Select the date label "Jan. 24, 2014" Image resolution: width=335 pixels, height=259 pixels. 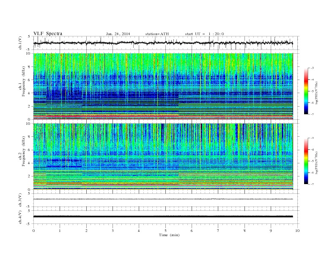(x=118, y=34)
